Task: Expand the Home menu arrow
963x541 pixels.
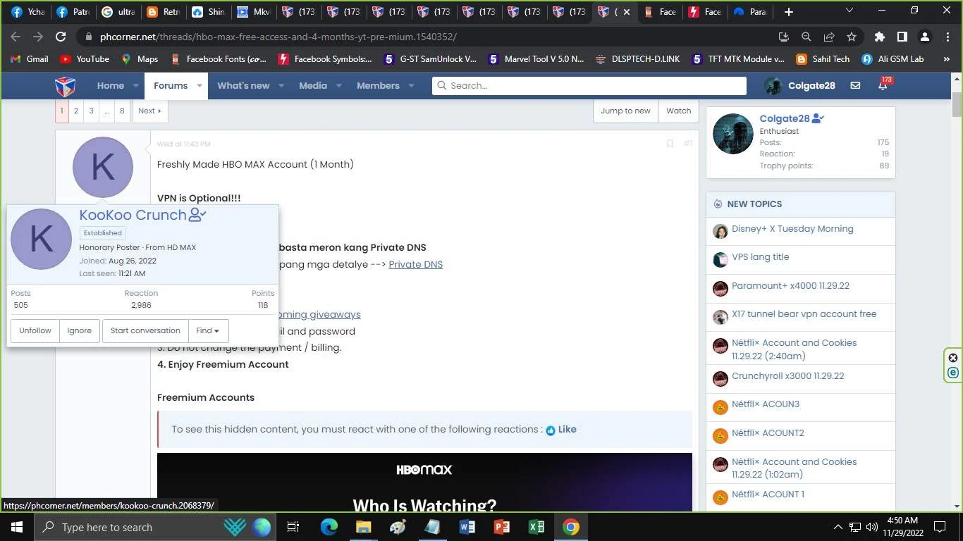Action: click(x=136, y=86)
